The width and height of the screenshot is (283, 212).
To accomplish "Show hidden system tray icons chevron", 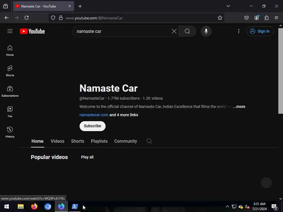I will [x=227, y=206].
